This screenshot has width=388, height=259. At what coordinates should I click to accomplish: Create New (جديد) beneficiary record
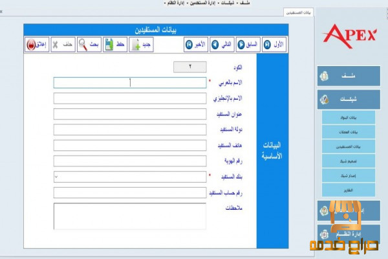(x=142, y=45)
